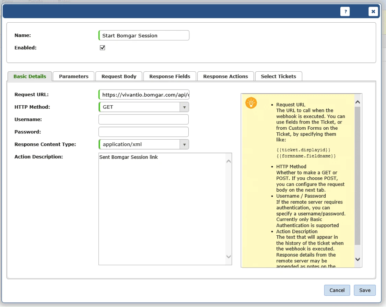Click the Action Description scroll down arrow
The height and width of the screenshot is (307, 386).
(229, 257)
